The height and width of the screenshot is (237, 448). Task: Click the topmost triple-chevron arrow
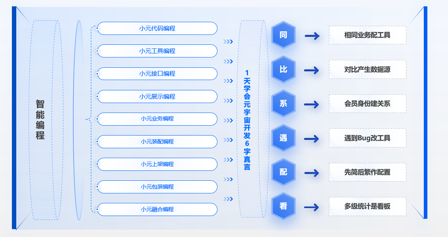(x=228, y=42)
